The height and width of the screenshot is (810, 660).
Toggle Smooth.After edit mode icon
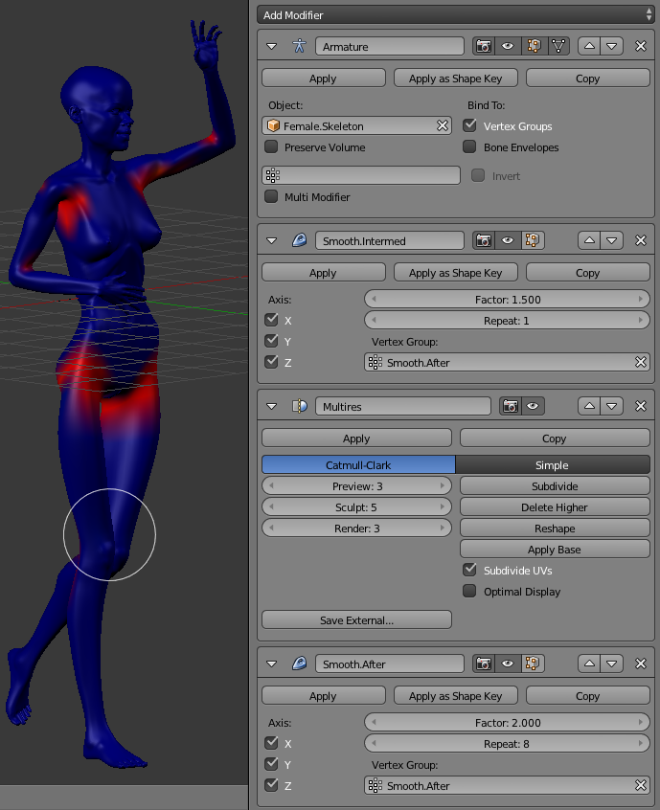[x=534, y=664]
